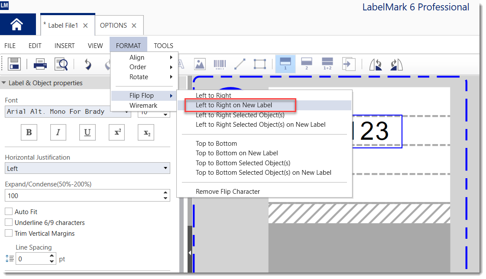
Task: Click the Undo arrow icon
Action: 87,64
